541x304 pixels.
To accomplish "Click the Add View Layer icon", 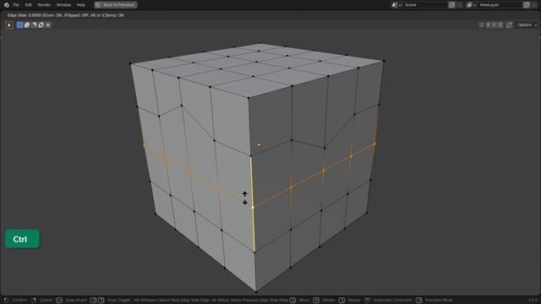I will pos(527,5).
